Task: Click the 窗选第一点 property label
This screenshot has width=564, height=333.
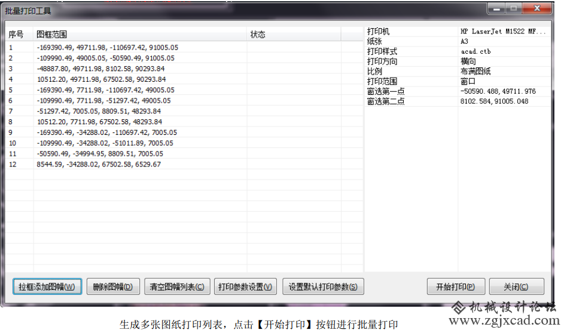Action: 386,91
